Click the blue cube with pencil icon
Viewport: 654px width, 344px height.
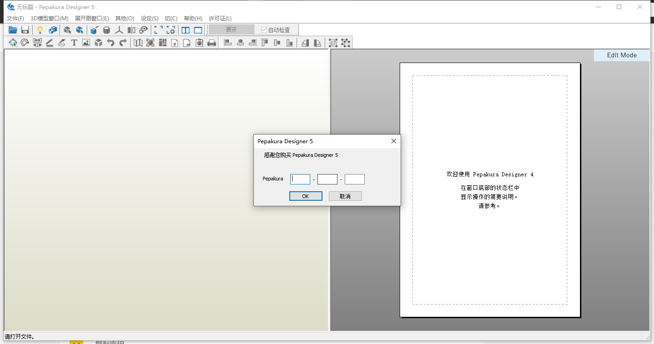94,30
